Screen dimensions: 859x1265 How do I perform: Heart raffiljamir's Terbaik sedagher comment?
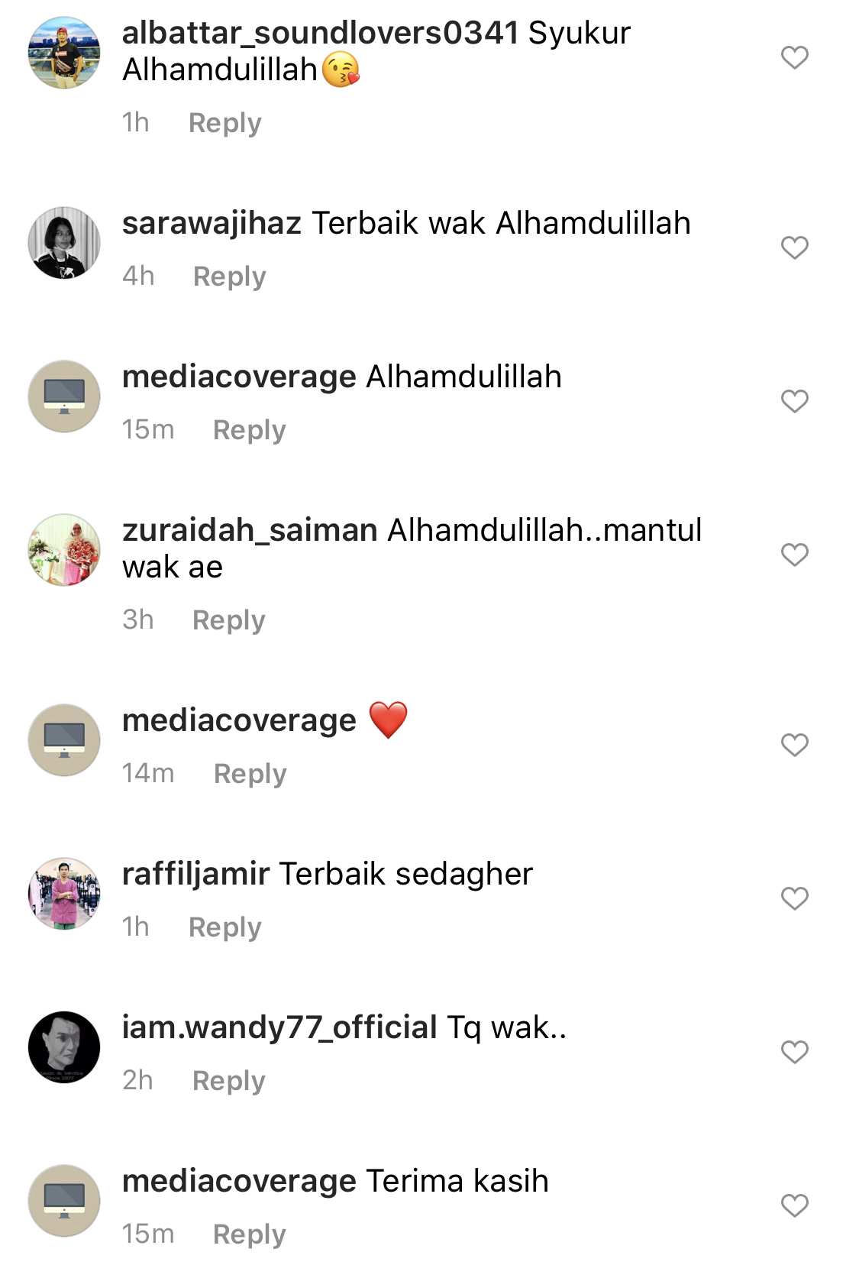(794, 898)
